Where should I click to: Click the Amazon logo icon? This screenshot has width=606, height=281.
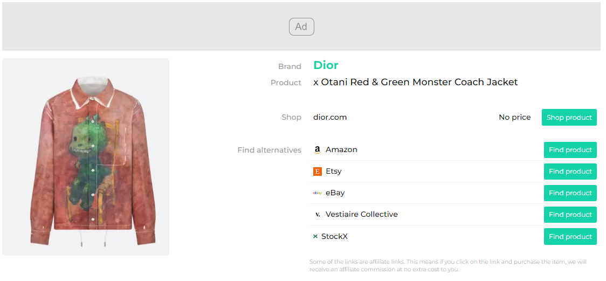click(318, 150)
